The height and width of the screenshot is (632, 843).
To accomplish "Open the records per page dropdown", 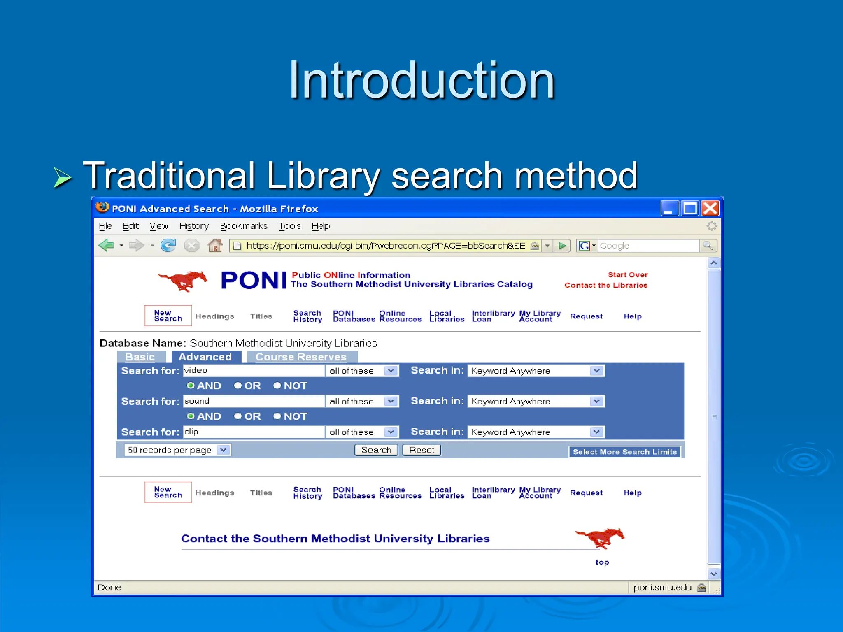I will (223, 450).
